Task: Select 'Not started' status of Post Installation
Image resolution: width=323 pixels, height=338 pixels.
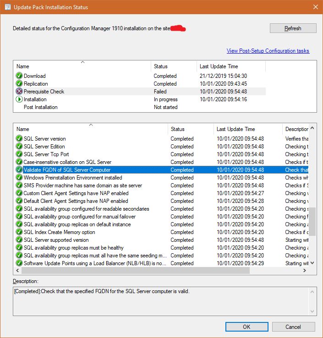Action: (x=165, y=107)
